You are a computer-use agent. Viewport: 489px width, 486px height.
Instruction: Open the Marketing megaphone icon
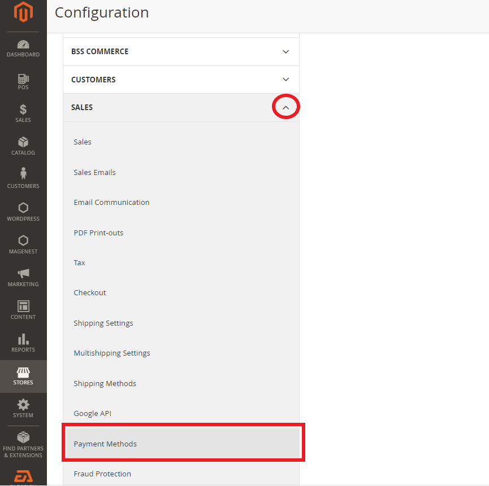point(23,273)
